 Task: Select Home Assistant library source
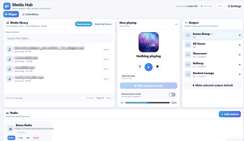point(83,24)
